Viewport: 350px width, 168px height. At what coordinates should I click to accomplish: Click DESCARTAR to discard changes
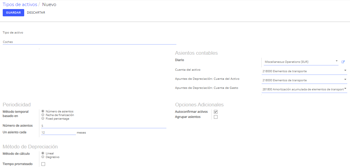click(36, 13)
